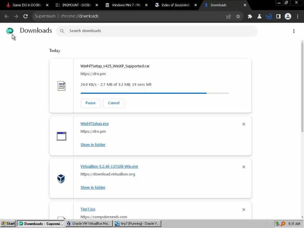
Task: Open the Chrome Labs flask icon
Action: (259, 17)
